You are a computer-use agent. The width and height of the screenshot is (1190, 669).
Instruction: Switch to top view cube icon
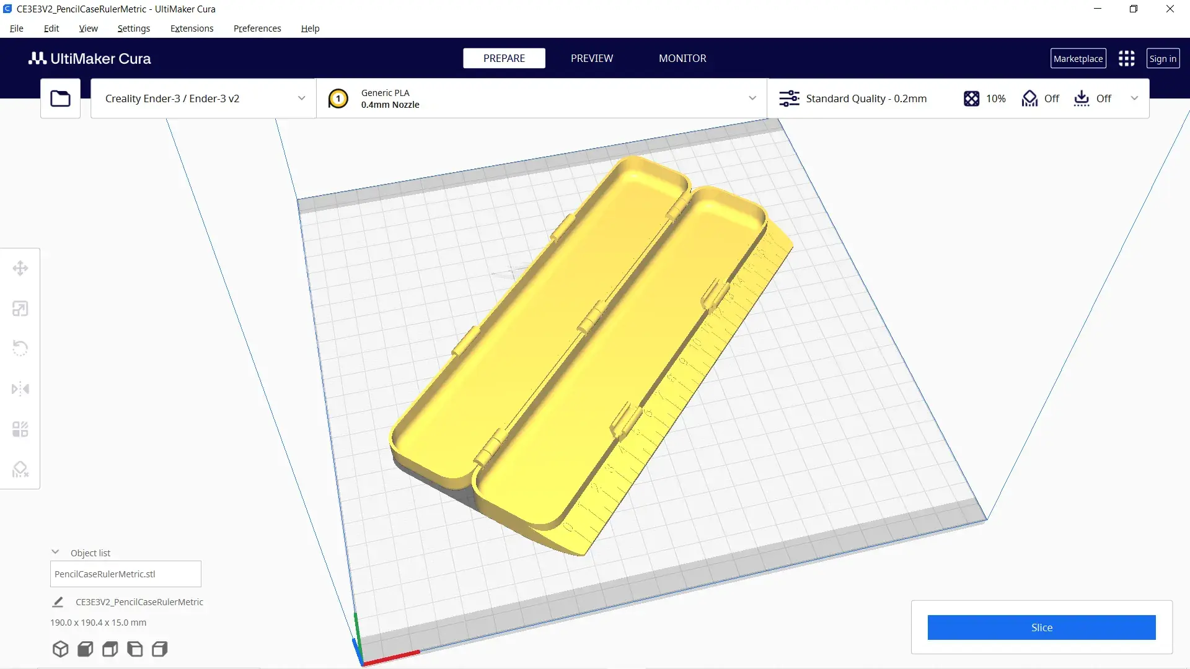coord(110,649)
